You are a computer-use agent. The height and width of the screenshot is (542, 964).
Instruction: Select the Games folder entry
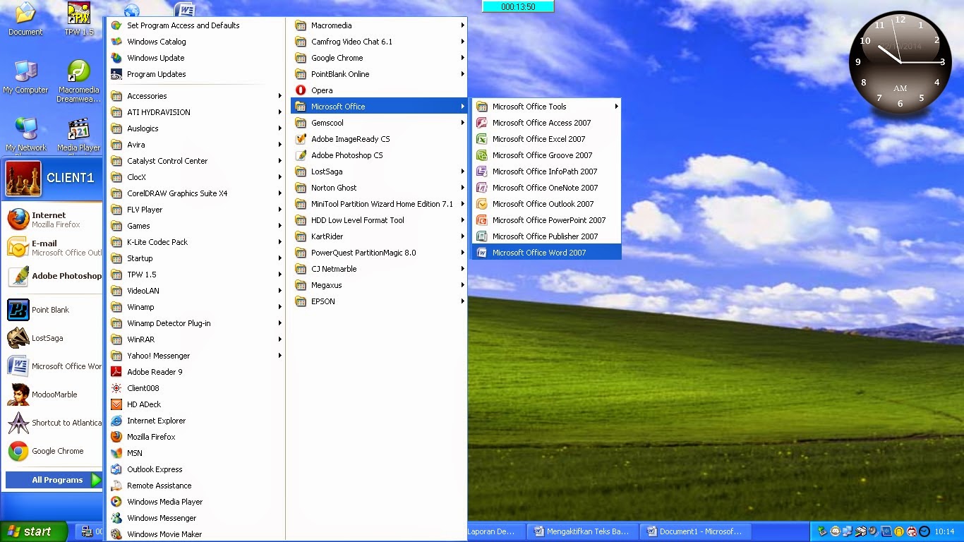click(195, 226)
